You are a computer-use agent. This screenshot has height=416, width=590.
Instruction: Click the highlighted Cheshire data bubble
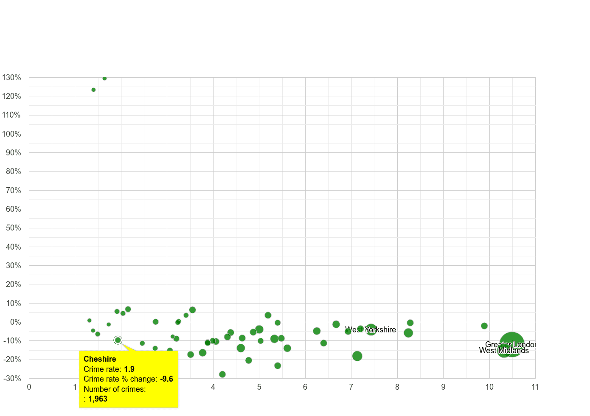point(118,340)
